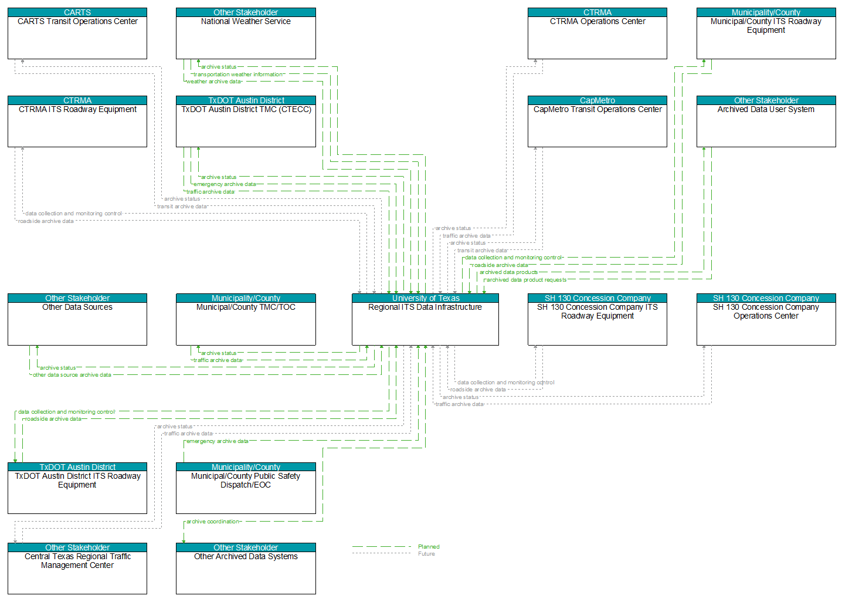Viewport: 842px width, 602px height.
Task: Select CapMetro Transit Operations Center box
Action: click(597, 121)
